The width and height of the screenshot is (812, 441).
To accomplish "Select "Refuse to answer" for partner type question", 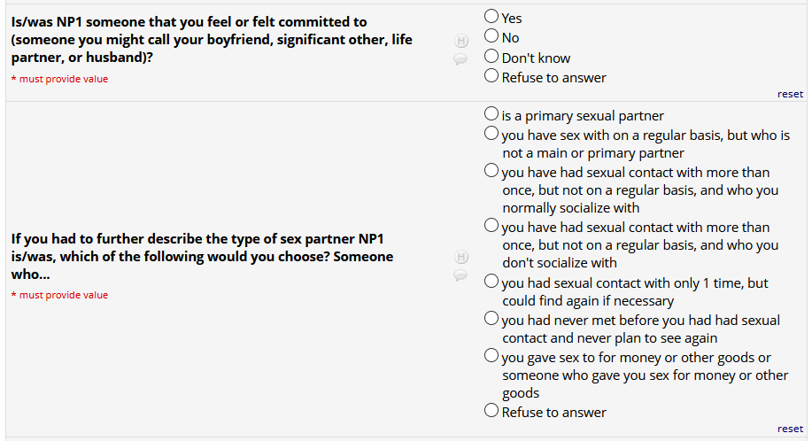I will tap(491, 411).
